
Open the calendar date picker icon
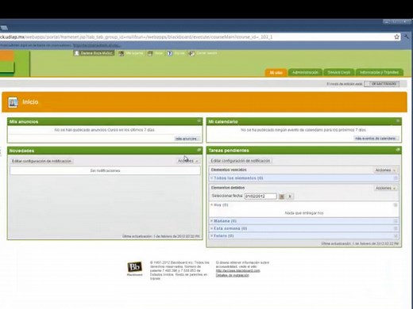click(282, 196)
